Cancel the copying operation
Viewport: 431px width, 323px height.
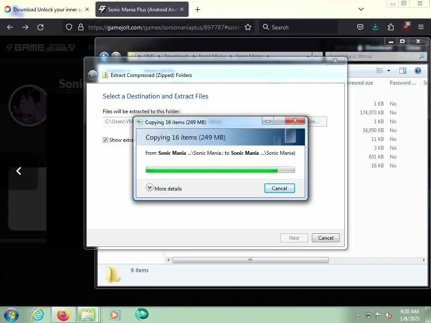coord(279,188)
